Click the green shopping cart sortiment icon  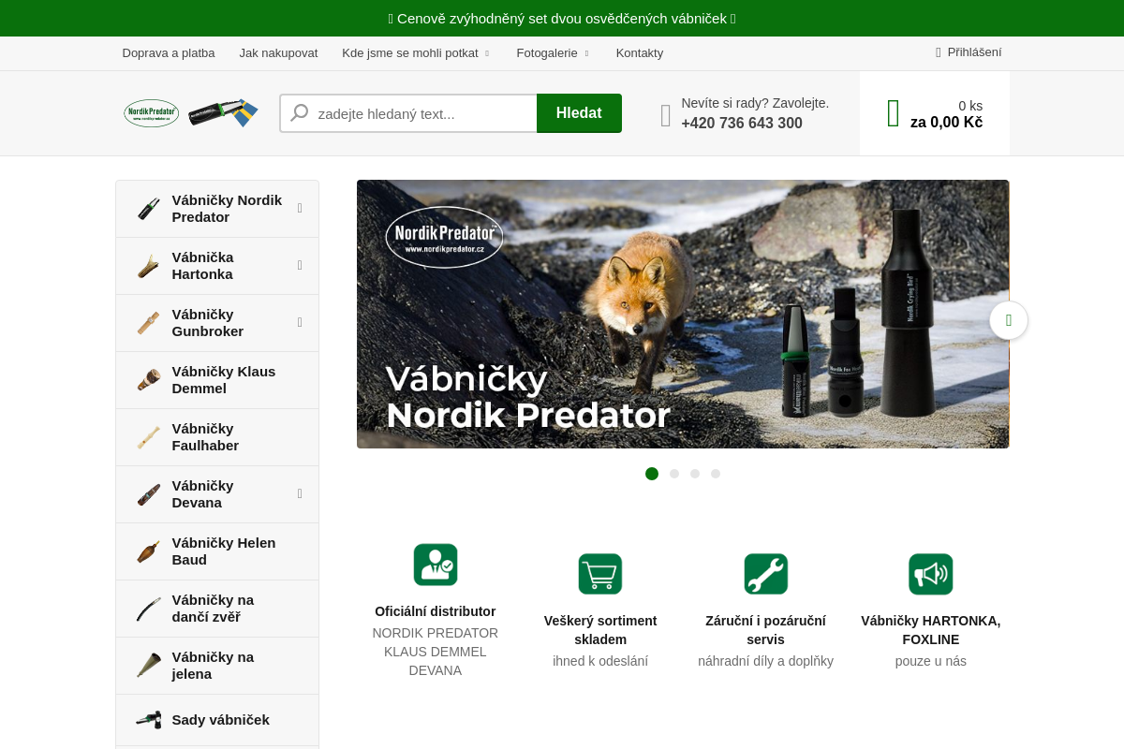point(600,574)
